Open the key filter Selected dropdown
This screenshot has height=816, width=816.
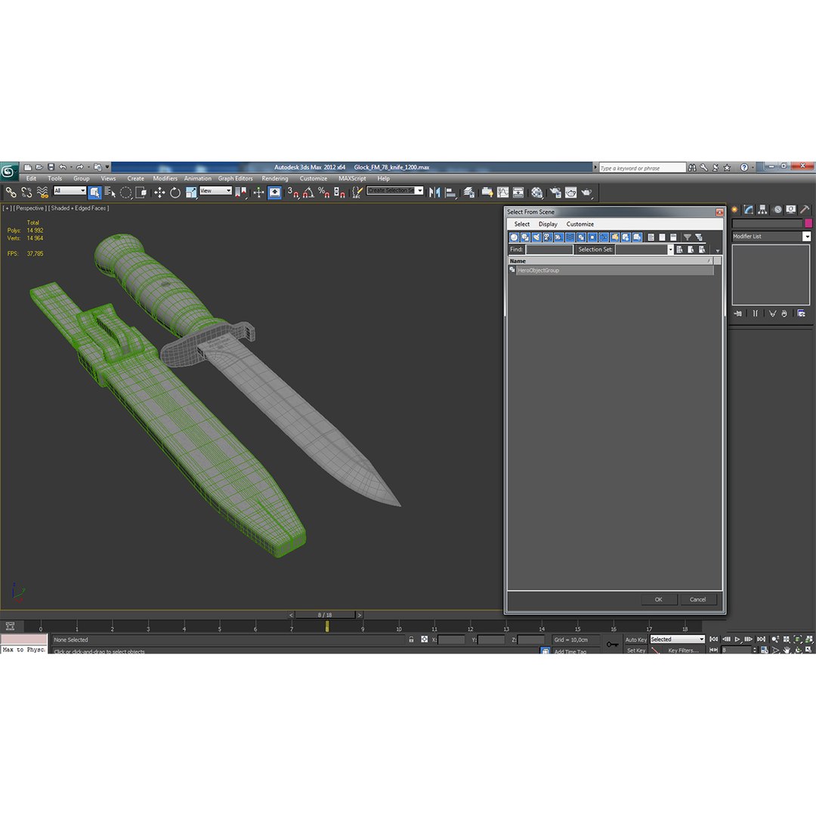click(677, 639)
